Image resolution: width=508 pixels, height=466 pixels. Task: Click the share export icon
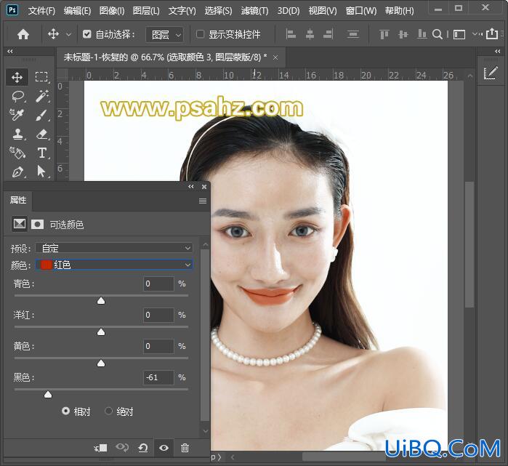tap(492, 33)
